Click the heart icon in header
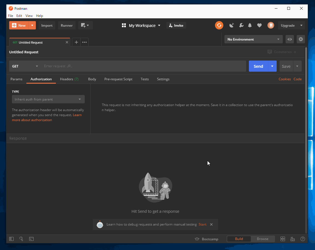Screen dimensions: 315x250 pyautogui.click(x=259, y=25)
